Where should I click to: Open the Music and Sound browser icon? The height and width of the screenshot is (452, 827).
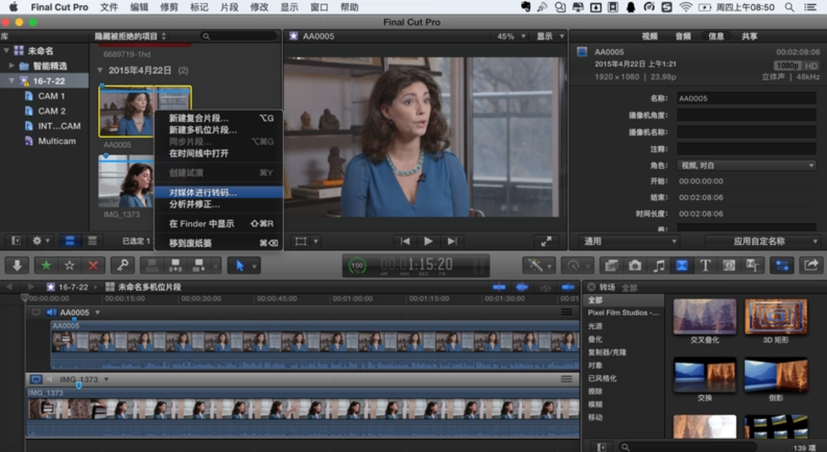click(658, 266)
